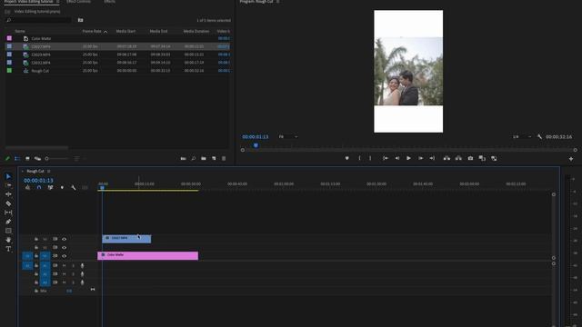Screen dimensions: 582x327
Task: Enable voice-over record on first audio track
Action: [83, 265]
